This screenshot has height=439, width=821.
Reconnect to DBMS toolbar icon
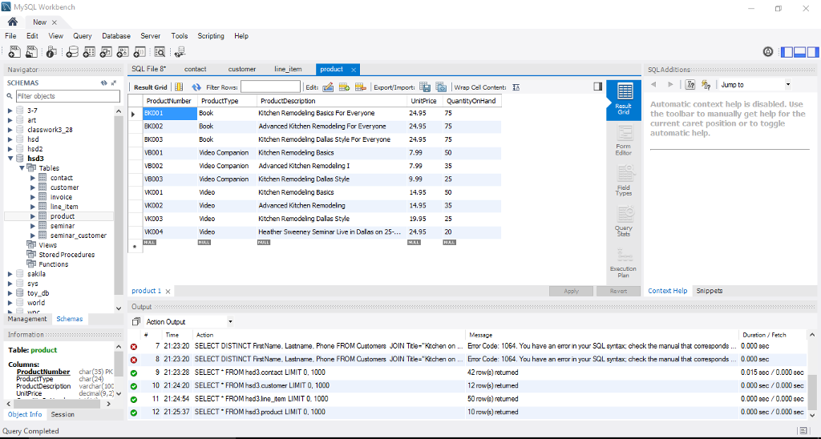click(180, 52)
